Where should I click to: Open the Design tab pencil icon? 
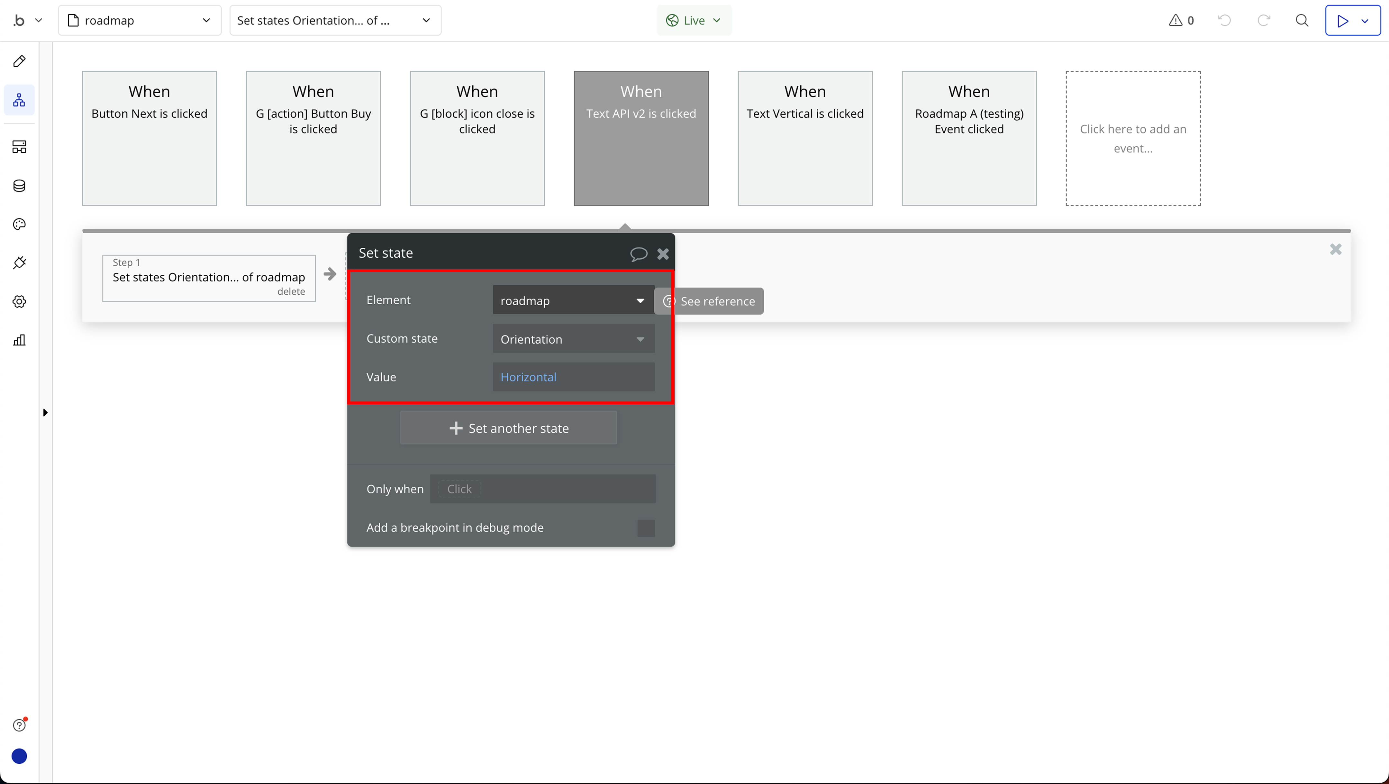coord(19,61)
